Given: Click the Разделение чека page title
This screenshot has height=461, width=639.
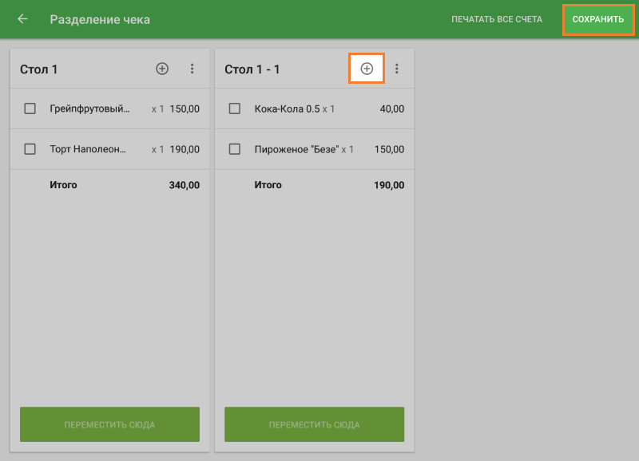Looking at the screenshot, I should (x=100, y=19).
